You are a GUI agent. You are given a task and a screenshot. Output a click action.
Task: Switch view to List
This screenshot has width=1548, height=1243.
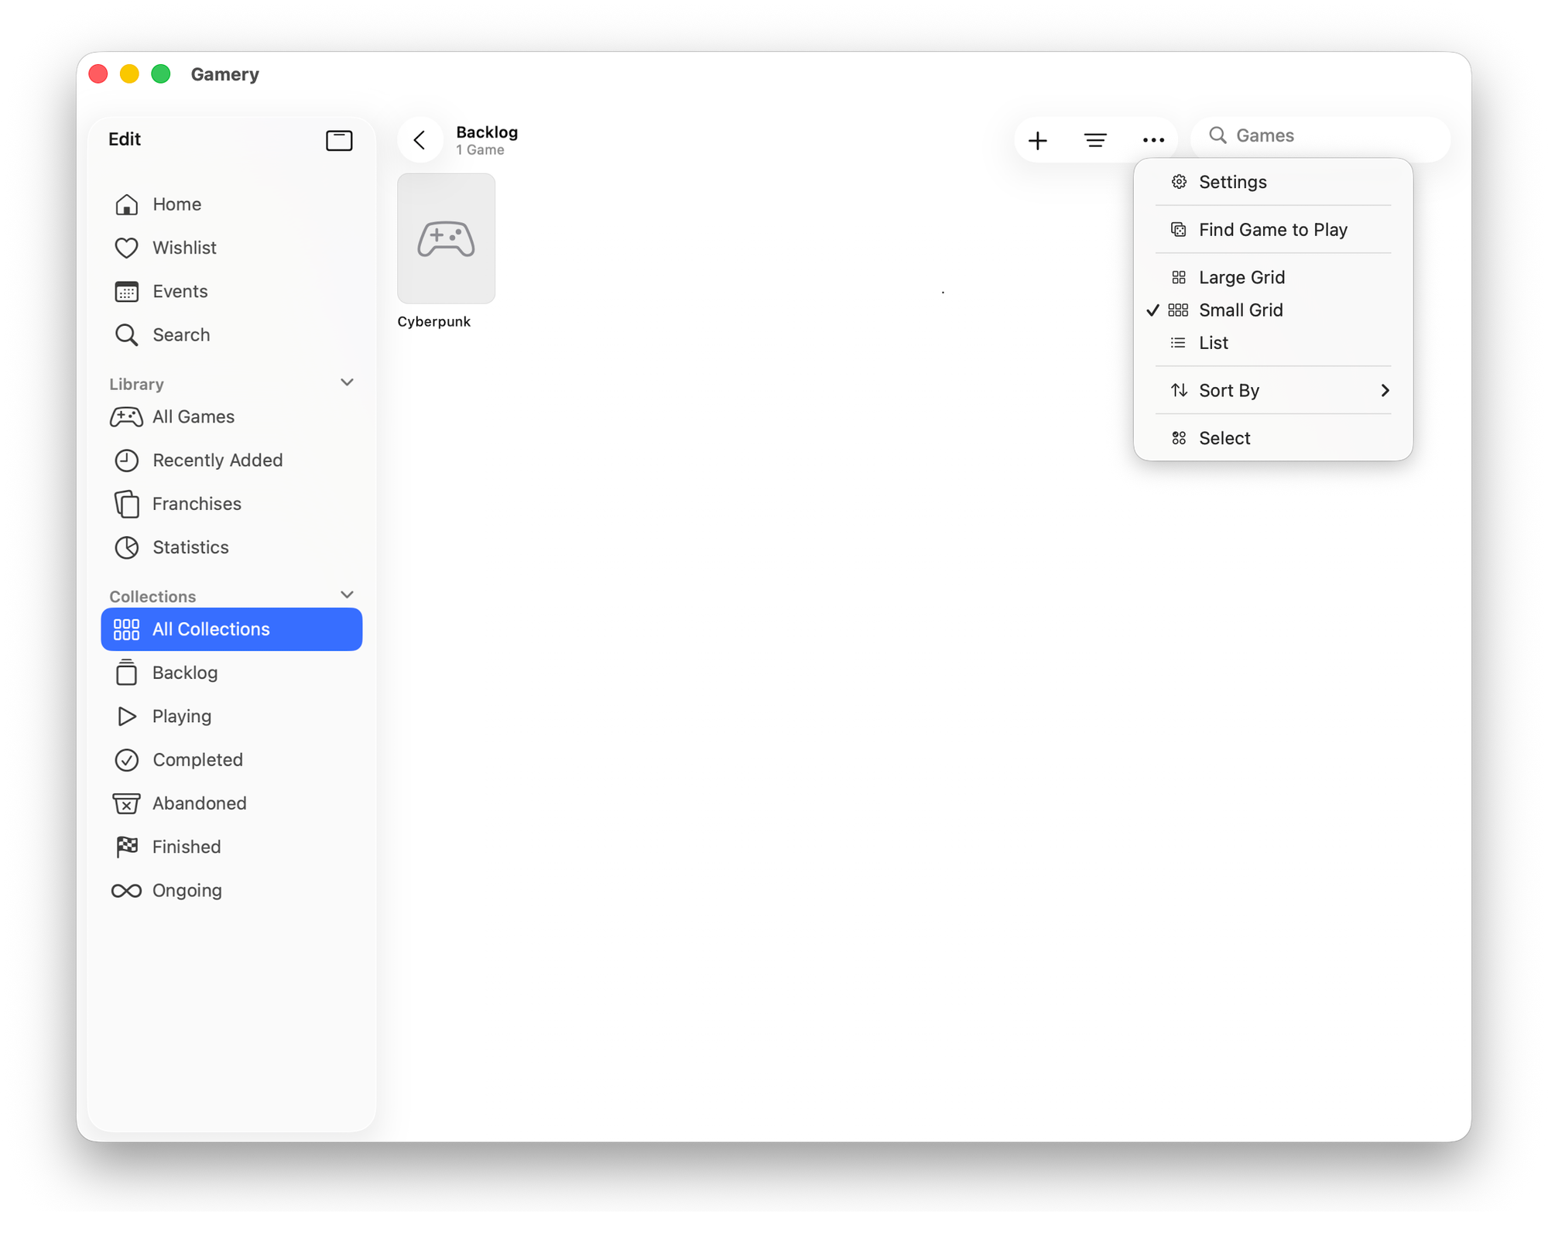(1214, 343)
